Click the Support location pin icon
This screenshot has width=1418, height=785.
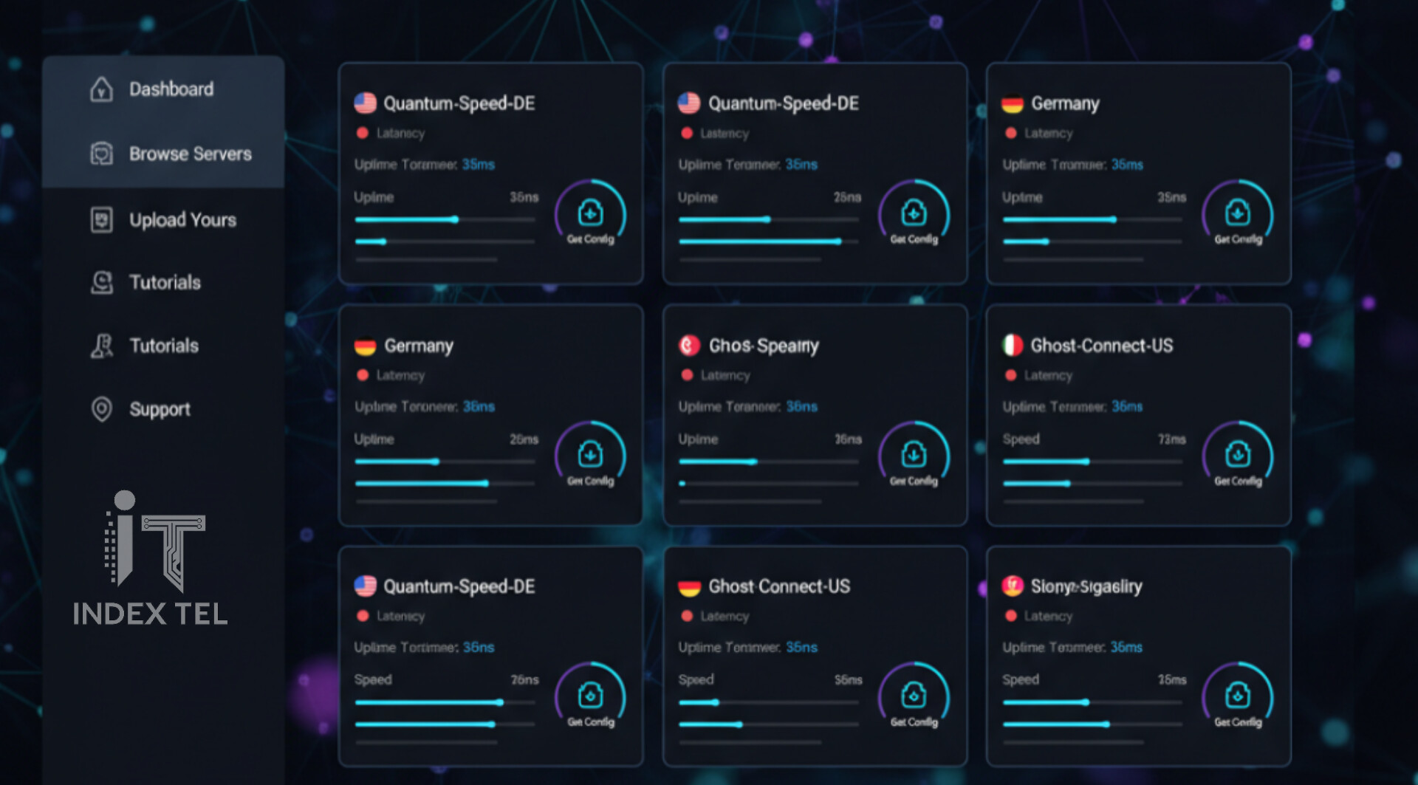pyautogui.click(x=101, y=408)
